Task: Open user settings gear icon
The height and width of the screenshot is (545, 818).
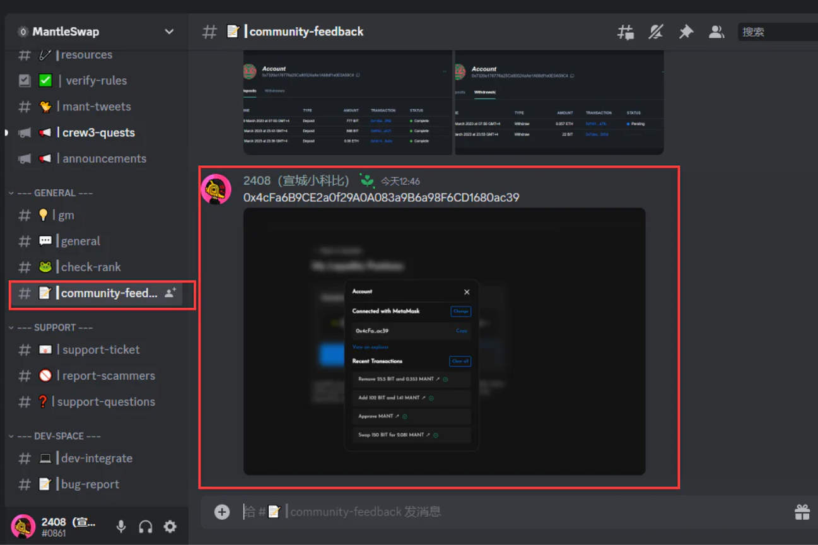Action: pos(170,527)
